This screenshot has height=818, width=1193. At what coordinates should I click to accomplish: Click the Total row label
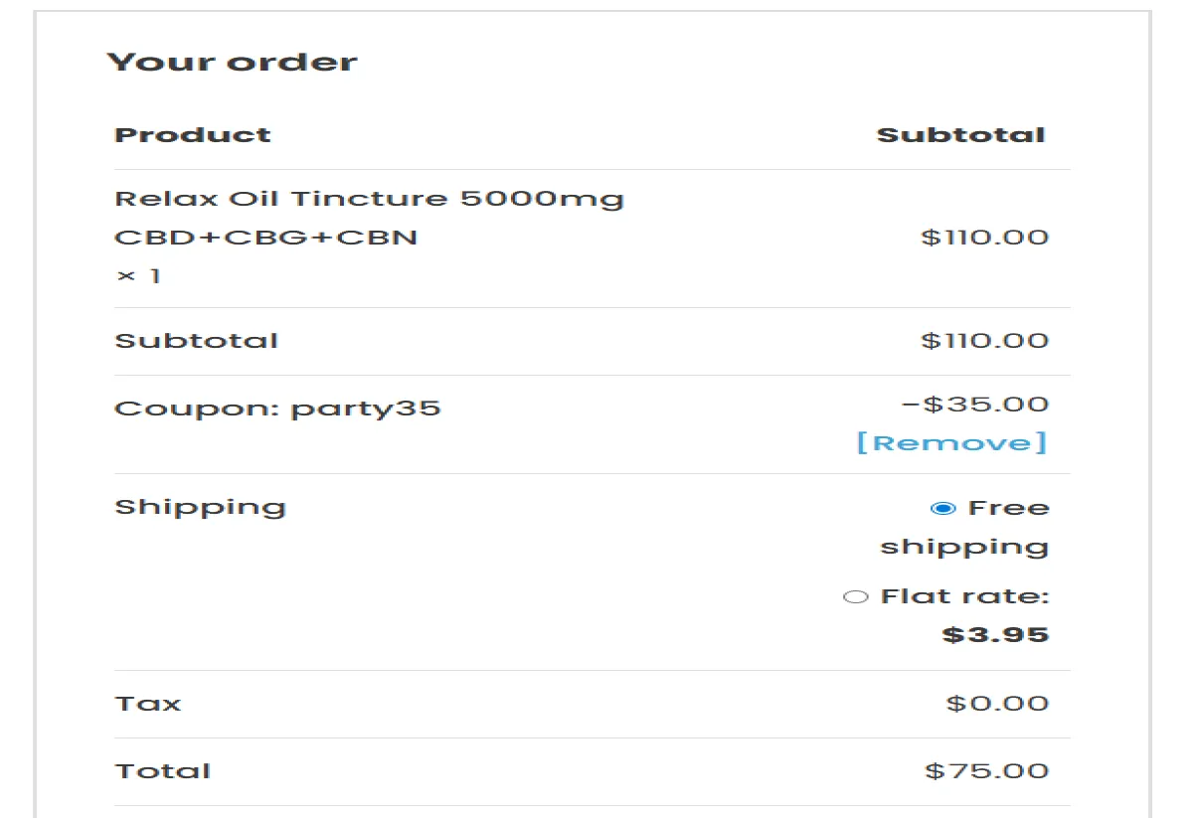click(x=162, y=770)
